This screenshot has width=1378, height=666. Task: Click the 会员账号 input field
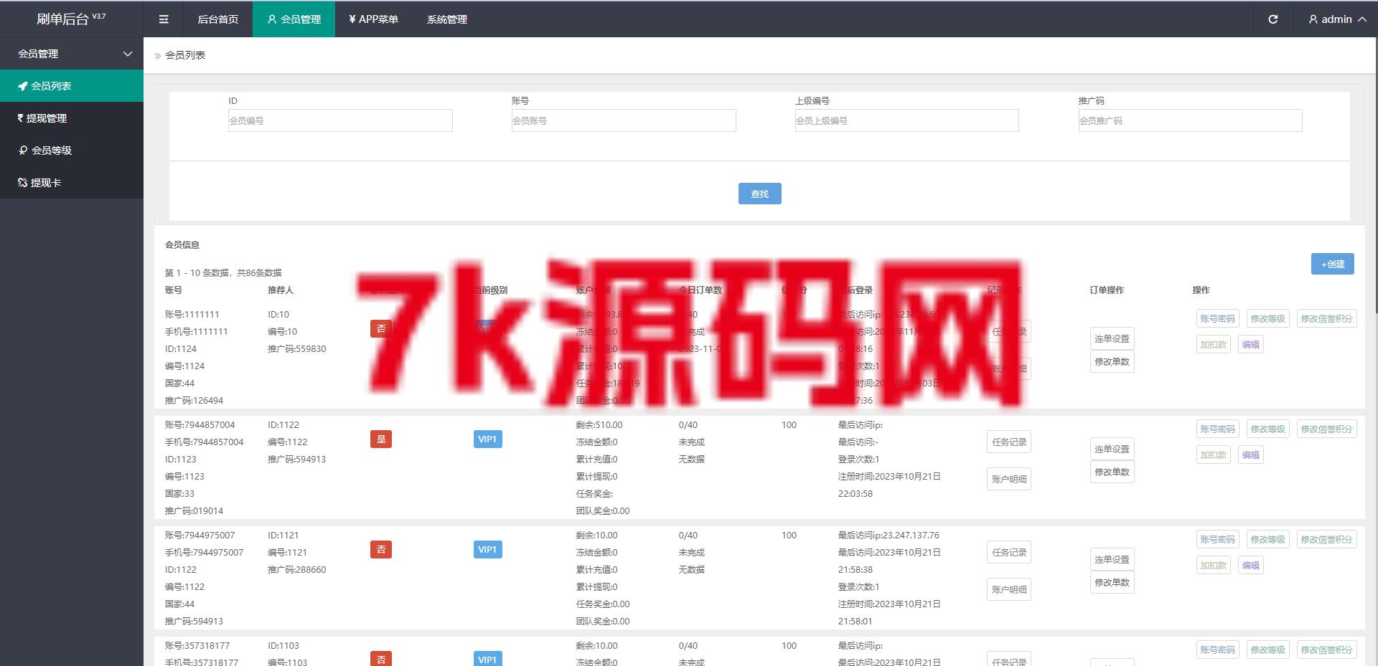tap(624, 120)
